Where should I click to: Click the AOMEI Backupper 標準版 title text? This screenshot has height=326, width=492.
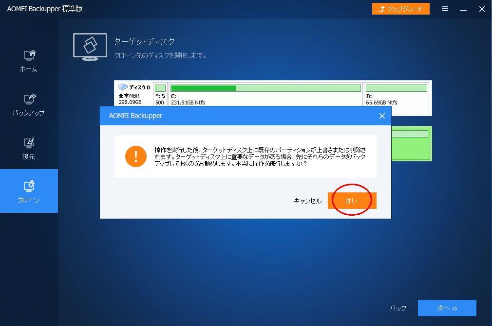[45, 9]
